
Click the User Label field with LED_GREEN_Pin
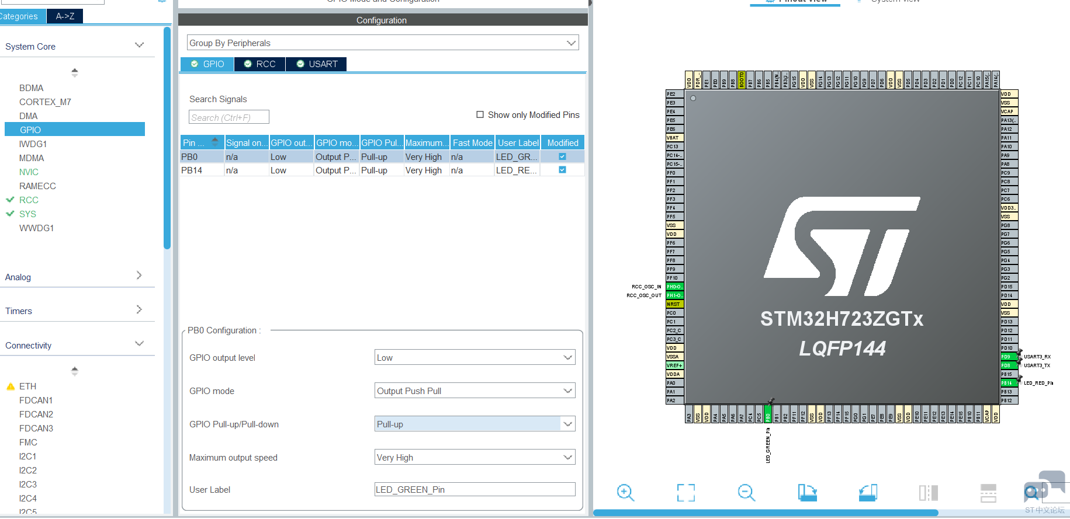[475, 489]
